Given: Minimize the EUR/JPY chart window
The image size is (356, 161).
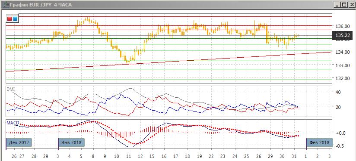Looking at the screenshot, I should pyautogui.click(x=337, y=4).
